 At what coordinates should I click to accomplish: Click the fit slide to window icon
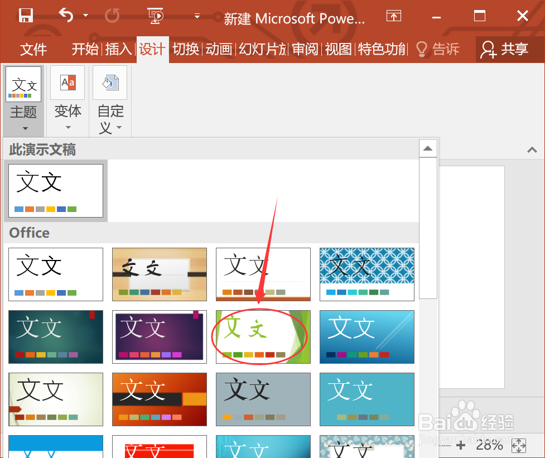click(x=519, y=446)
